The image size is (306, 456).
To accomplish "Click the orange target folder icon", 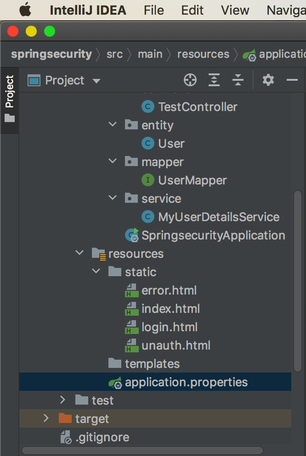I will tap(65, 418).
